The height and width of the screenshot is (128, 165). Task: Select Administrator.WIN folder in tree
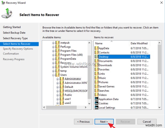76,83
